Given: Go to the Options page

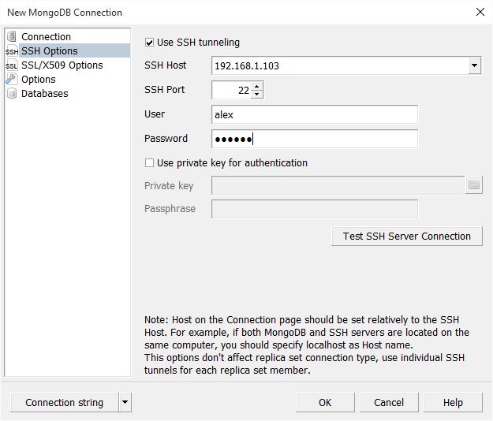Looking at the screenshot, I should pos(39,79).
